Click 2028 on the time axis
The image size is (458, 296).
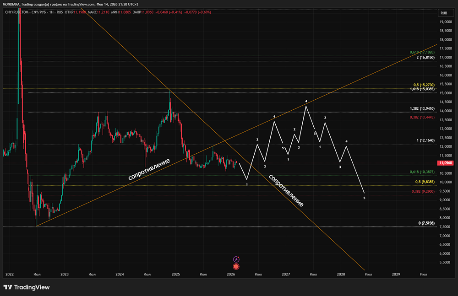[x=341, y=274]
